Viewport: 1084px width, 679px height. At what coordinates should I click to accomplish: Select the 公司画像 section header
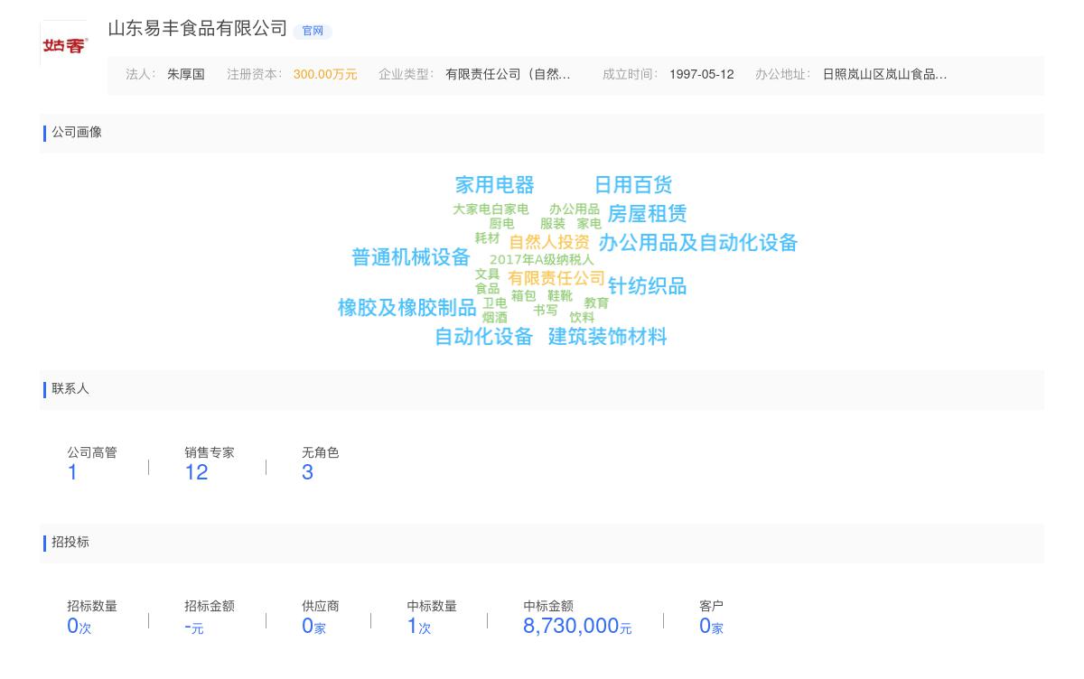[77, 133]
